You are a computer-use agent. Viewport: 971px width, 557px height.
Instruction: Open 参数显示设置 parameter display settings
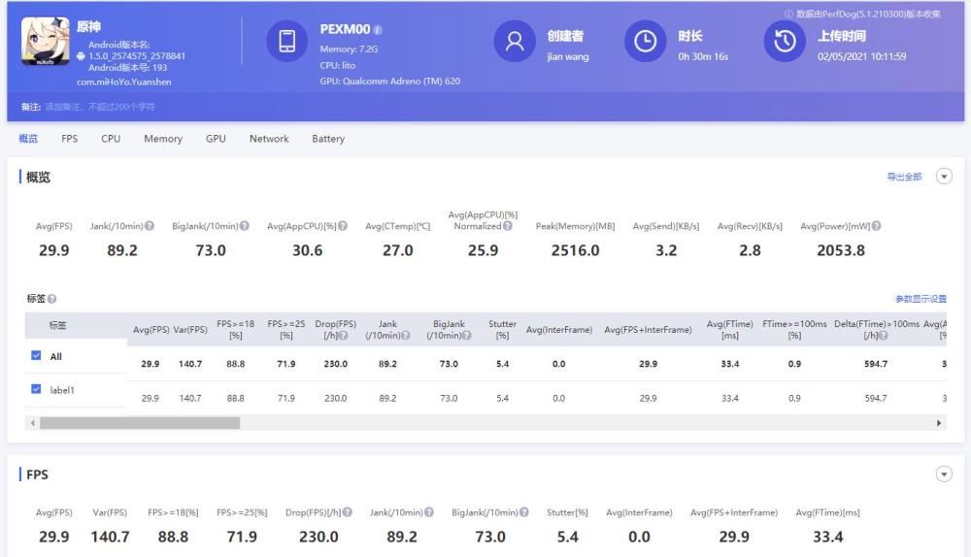click(x=920, y=299)
